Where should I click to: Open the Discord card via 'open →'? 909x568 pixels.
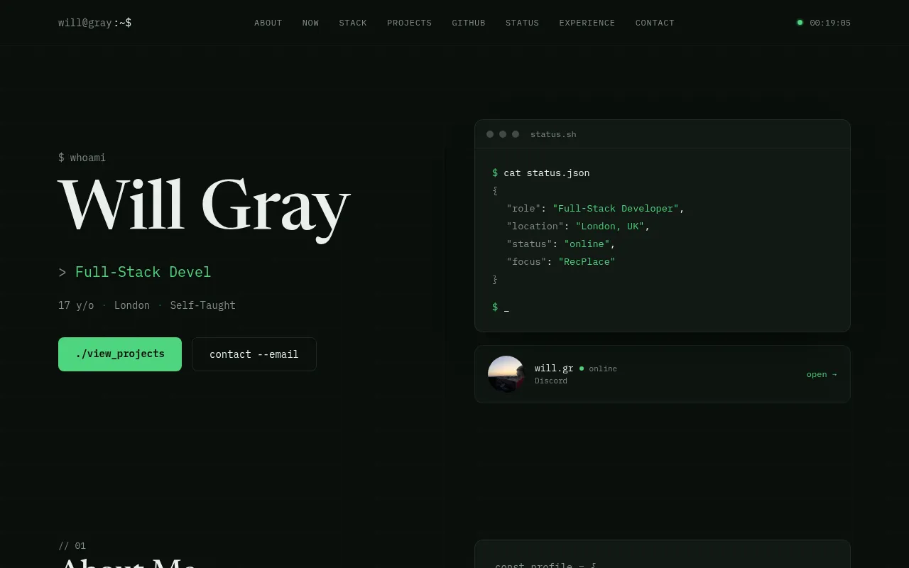pyautogui.click(x=822, y=374)
